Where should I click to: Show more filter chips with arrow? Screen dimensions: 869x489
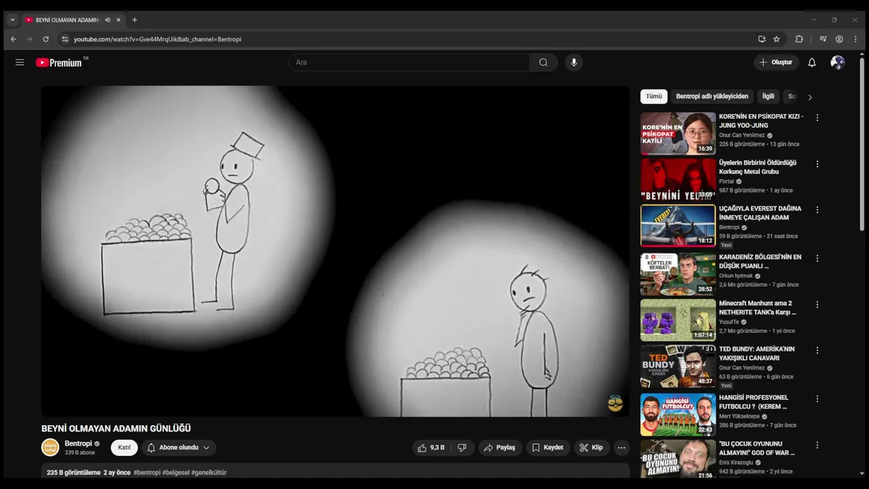[809, 97]
